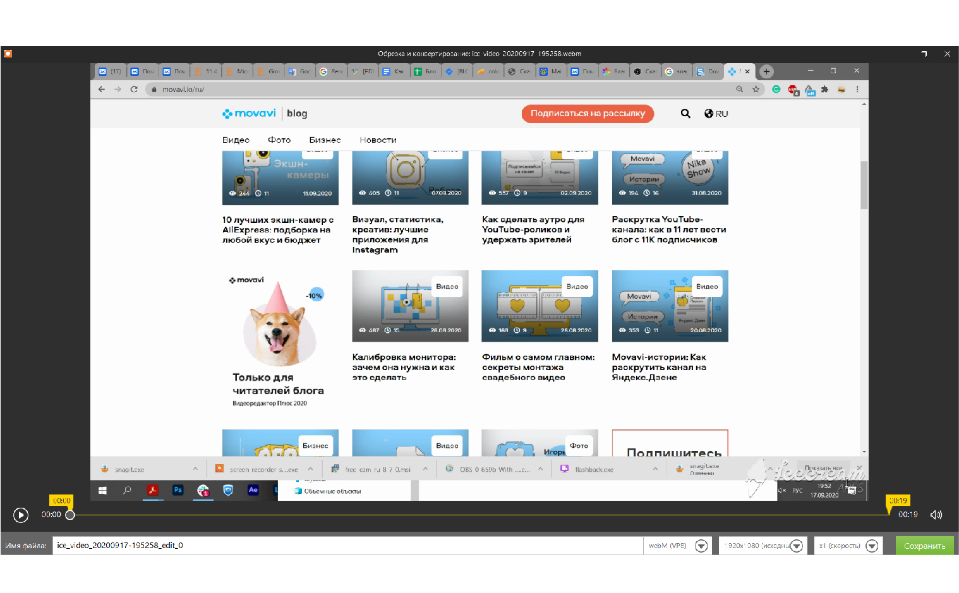The height and width of the screenshot is (593, 959).
Task: Open the Видео blog category
Action: (236, 140)
